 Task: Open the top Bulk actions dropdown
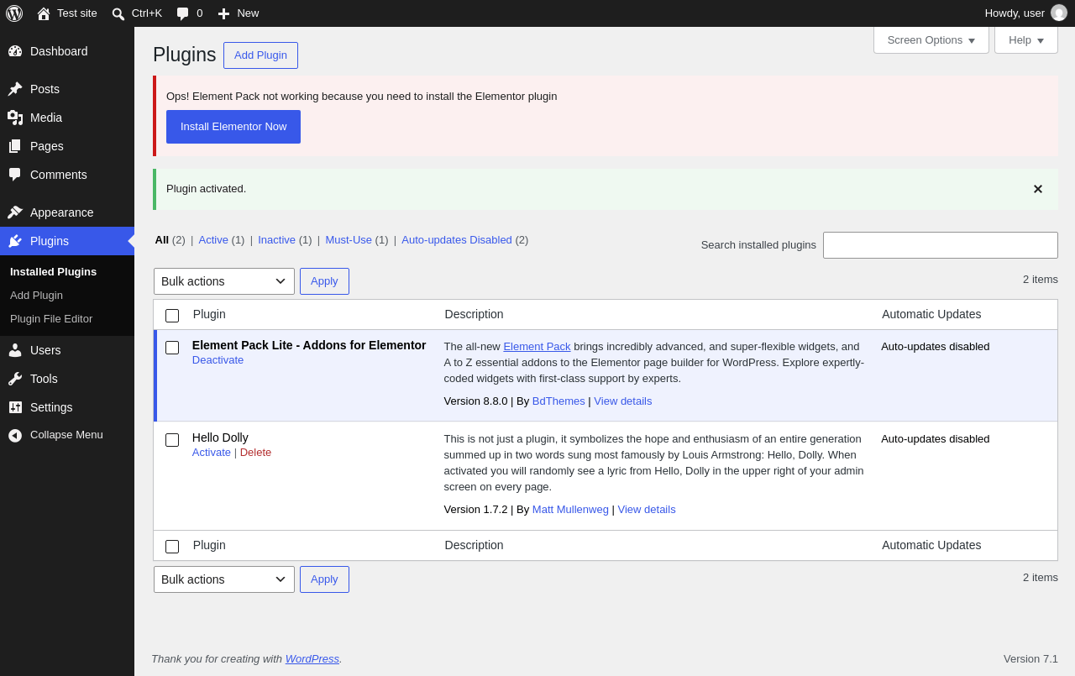pos(224,281)
